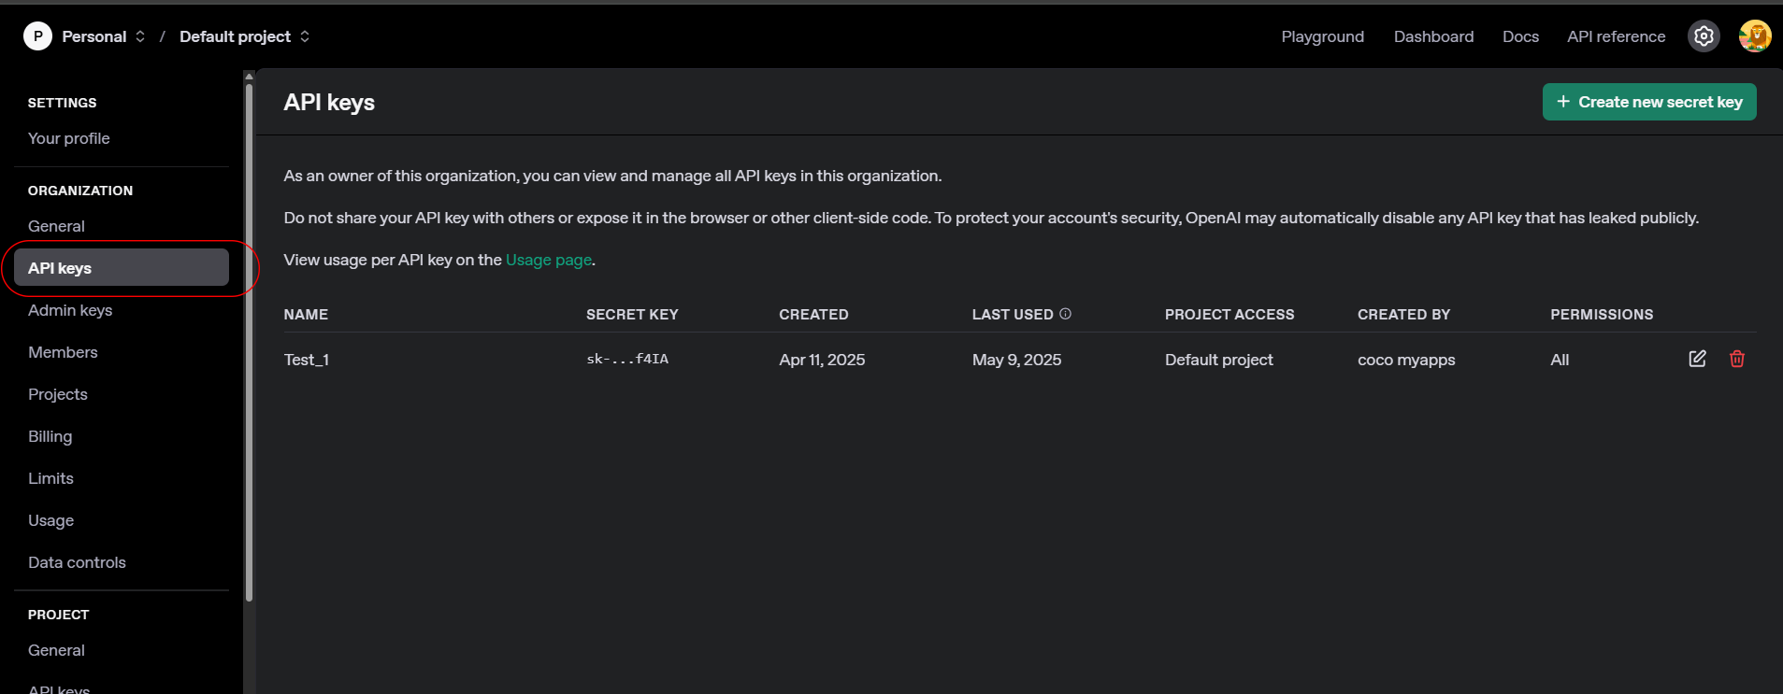Expand the Default project switcher
1783x694 pixels.
(305, 36)
